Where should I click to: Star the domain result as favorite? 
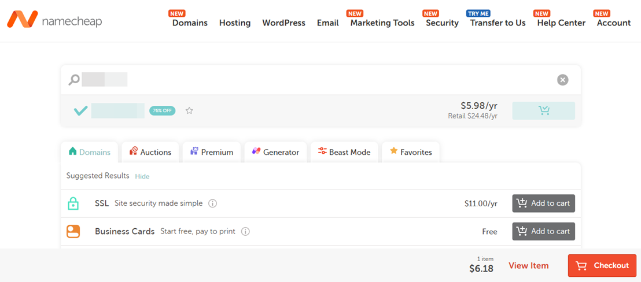point(189,110)
